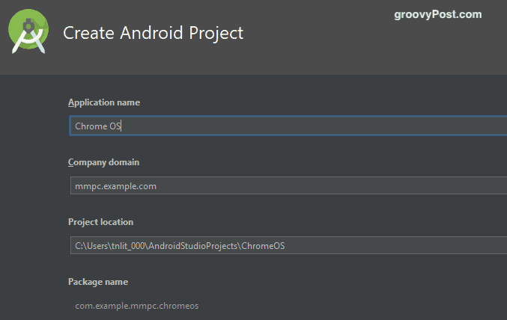507x320 pixels.
Task: Click the 'mmpc.example.com' domain text
Action: point(115,186)
